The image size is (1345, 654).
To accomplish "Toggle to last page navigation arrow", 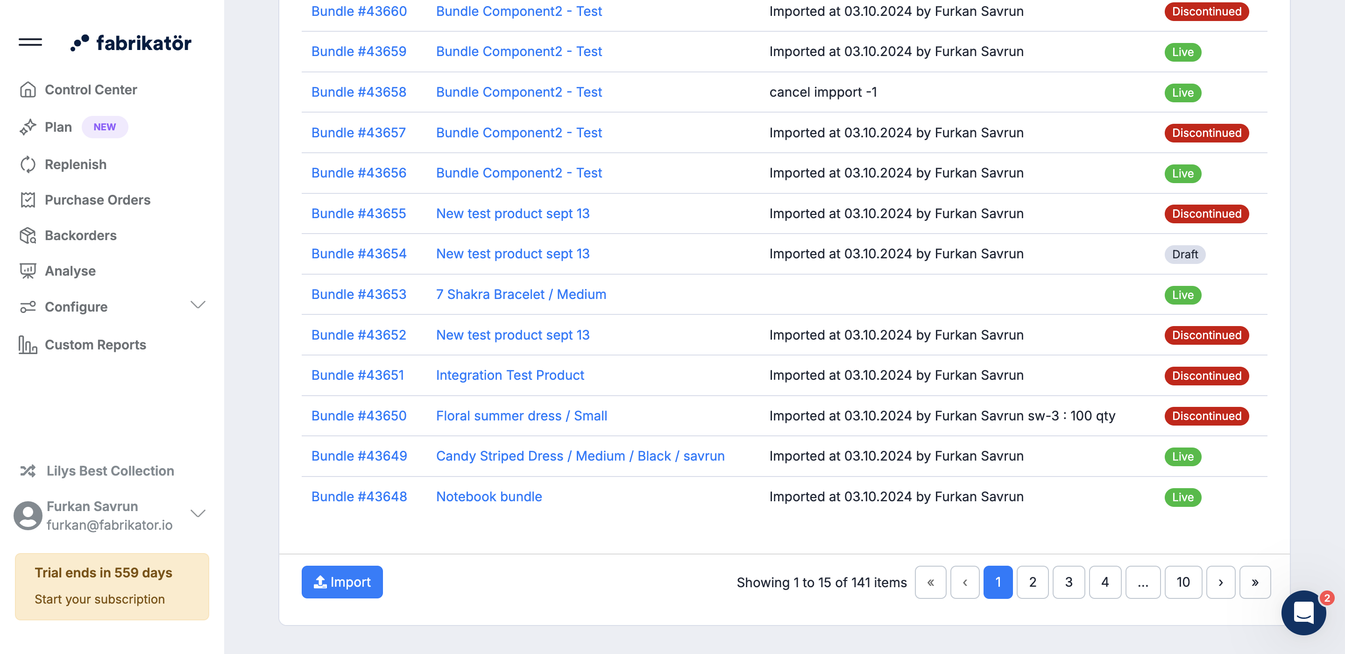I will point(1255,582).
